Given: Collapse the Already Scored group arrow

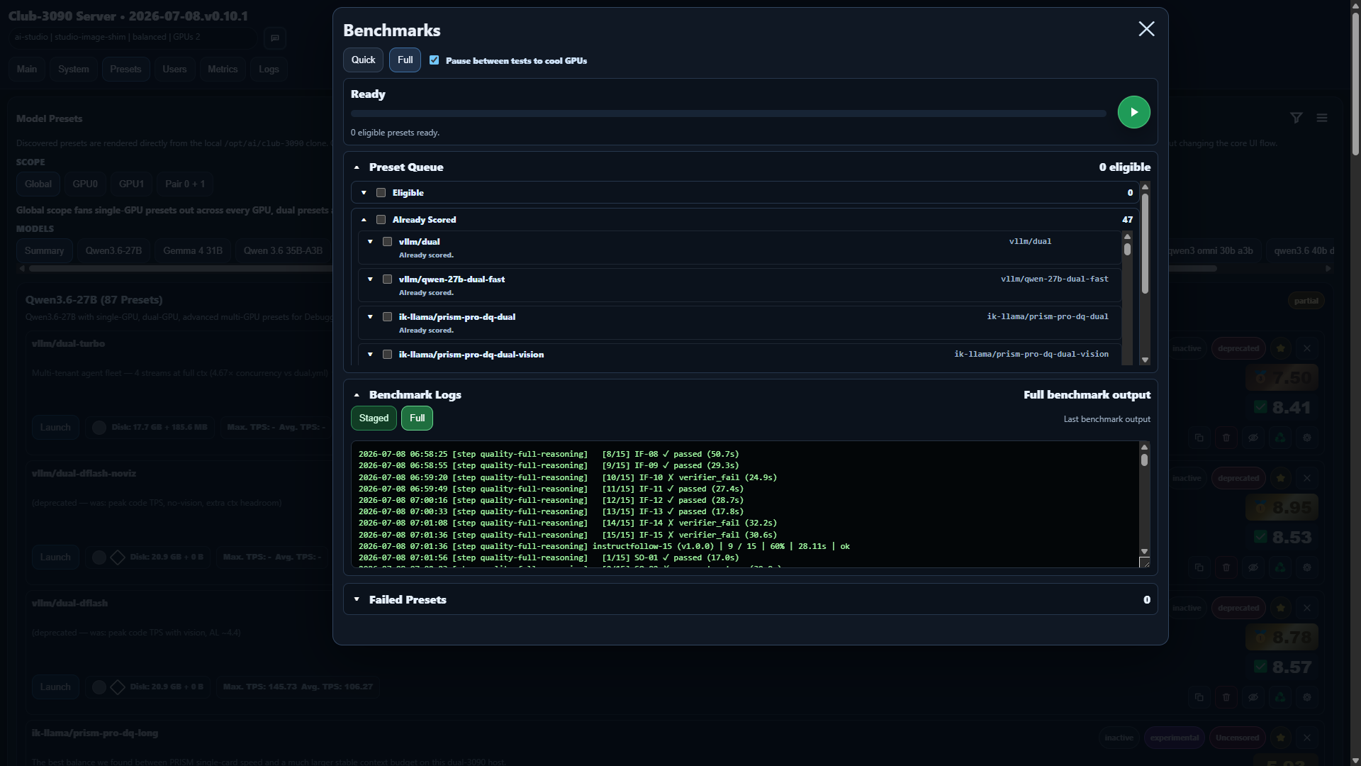Looking at the screenshot, I should (364, 220).
